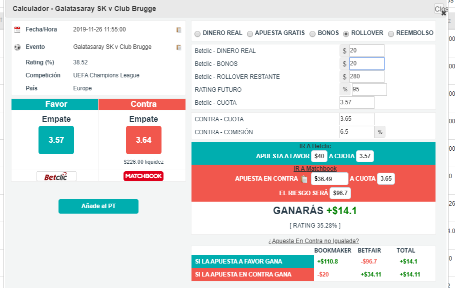Click the Contra column header
455x288 pixels.
click(x=142, y=104)
